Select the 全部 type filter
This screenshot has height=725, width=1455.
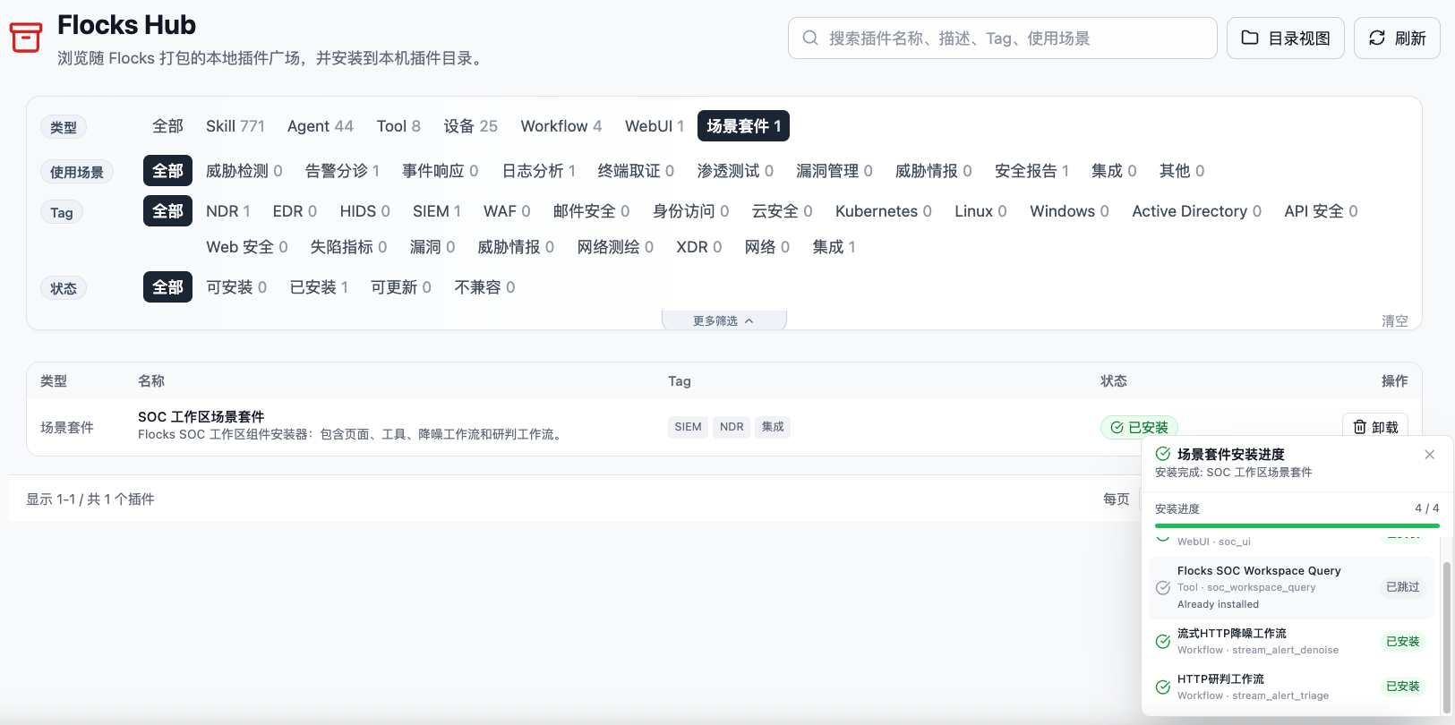point(167,126)
